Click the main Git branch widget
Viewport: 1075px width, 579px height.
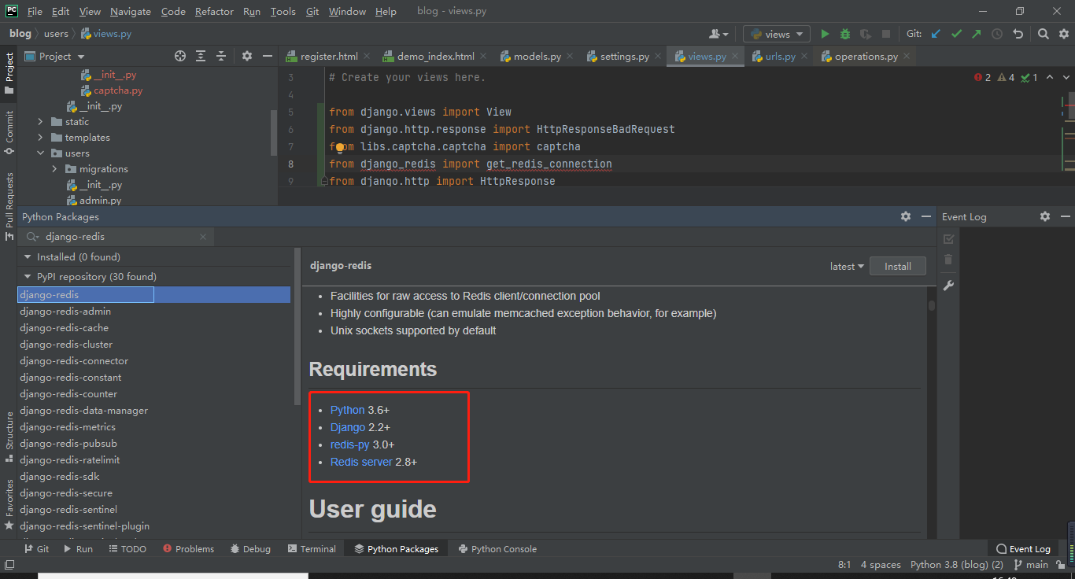point(1031,565)
